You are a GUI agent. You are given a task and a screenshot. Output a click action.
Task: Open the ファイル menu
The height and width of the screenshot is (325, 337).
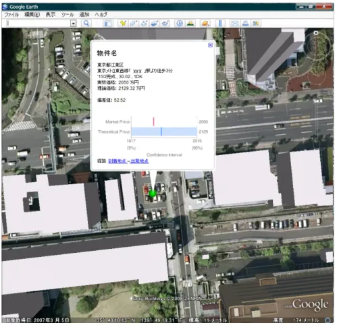coord(11,15)
